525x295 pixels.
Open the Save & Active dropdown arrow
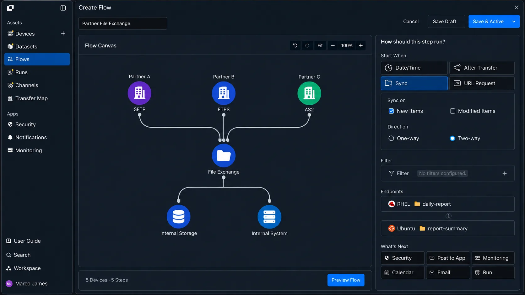click(514, 21)
